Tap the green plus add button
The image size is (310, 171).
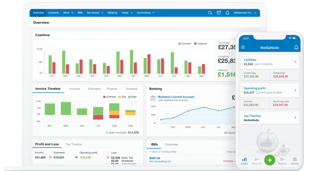pyautogui.click(x=270, y=160)
